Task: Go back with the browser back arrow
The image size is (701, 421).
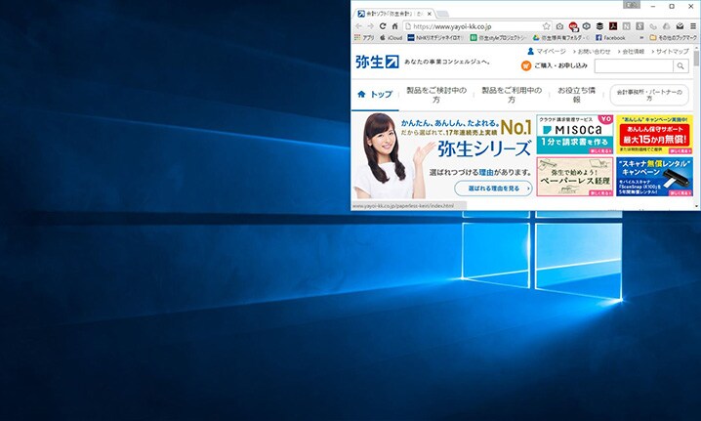Action: [358, 26]
